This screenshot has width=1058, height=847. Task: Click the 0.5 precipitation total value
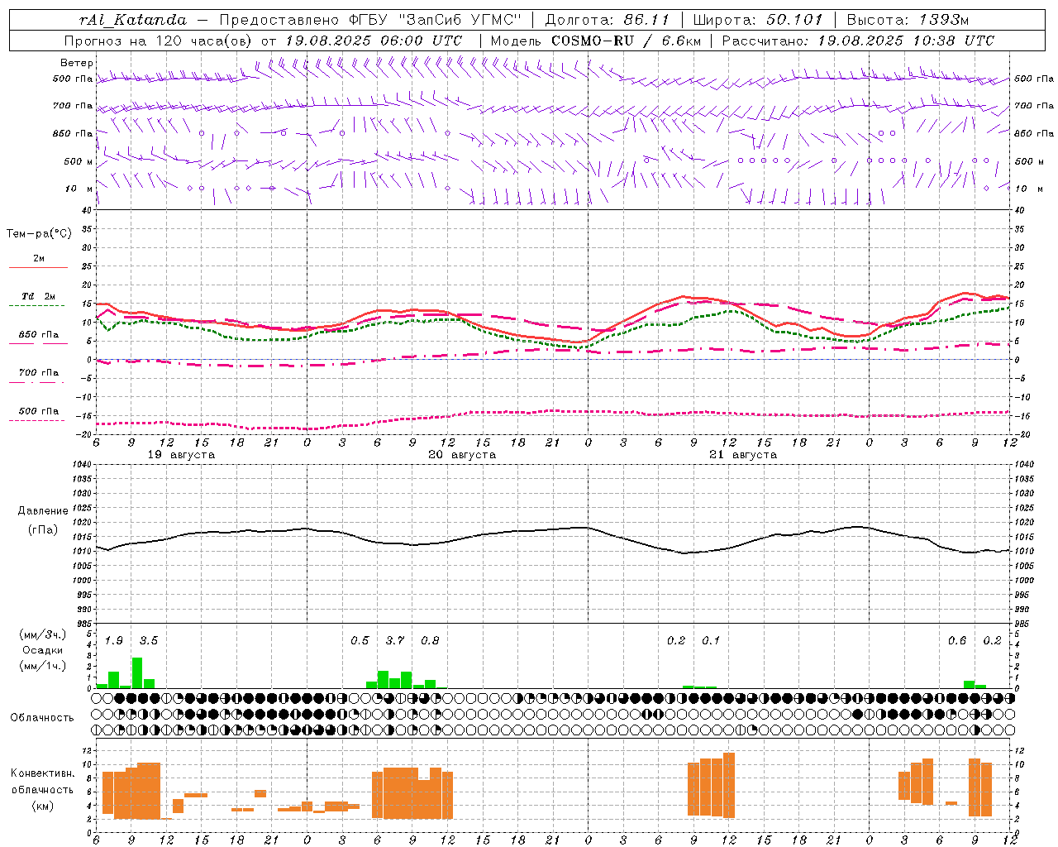(x=360, y=641)
